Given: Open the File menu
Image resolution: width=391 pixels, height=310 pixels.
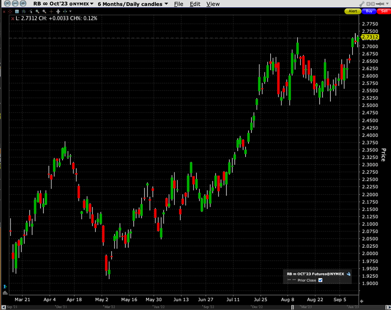Looking at the screenshot, I should tap(178, 4).
